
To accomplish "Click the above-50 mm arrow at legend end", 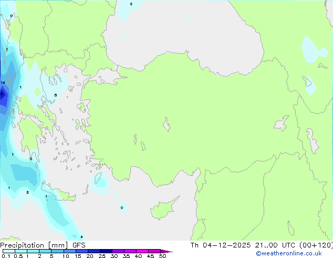I will (x=166, y=251).
